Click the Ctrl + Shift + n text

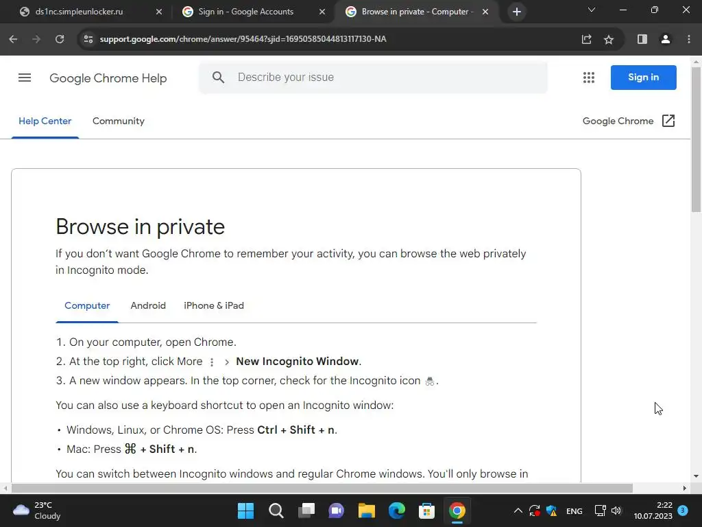tap(295, 430)
